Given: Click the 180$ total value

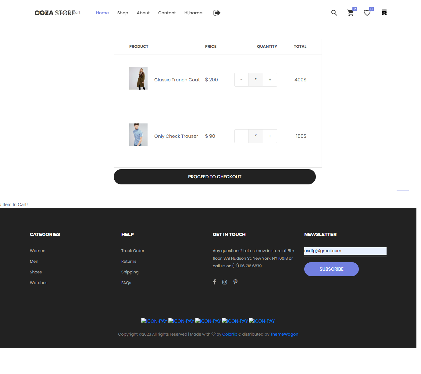Looking at the screenshot, I should click(301, 136).
